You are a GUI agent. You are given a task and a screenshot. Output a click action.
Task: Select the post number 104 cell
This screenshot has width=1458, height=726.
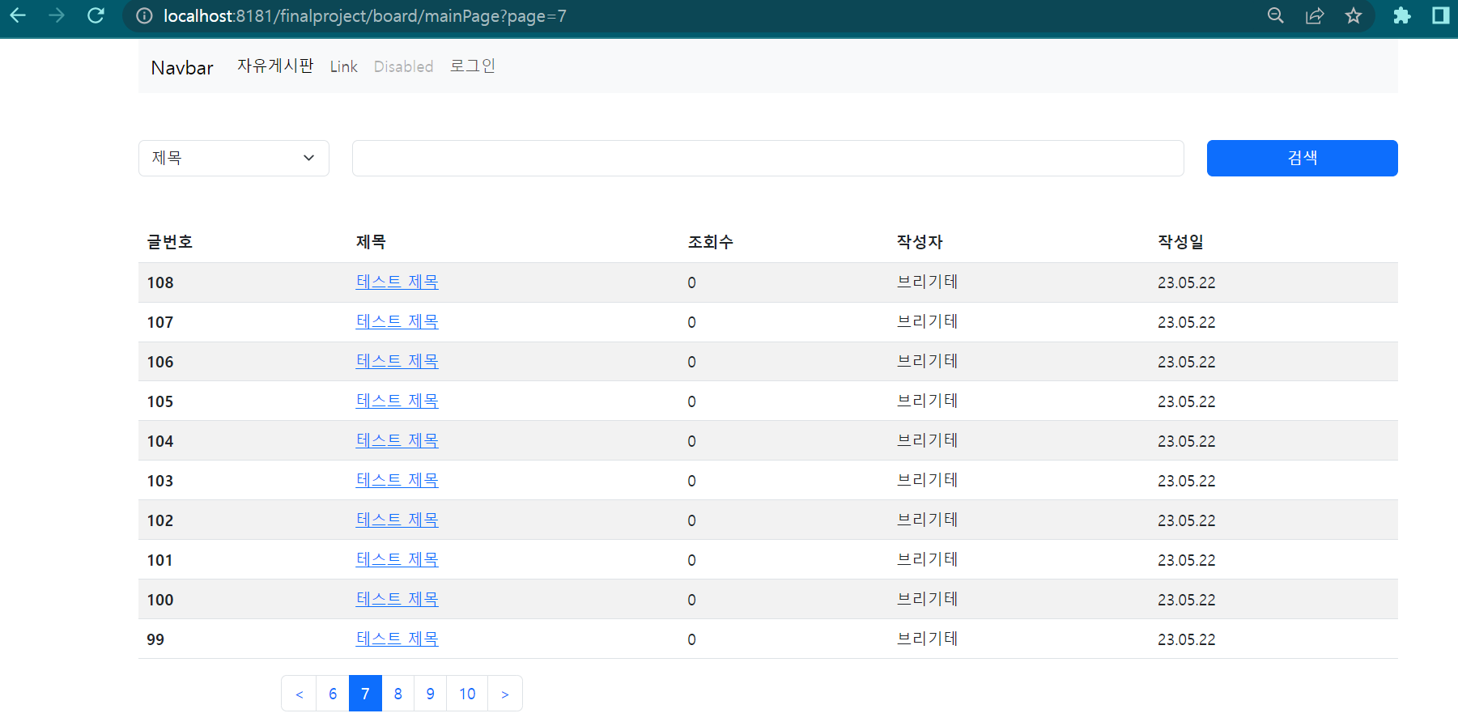tap(160, 441)
